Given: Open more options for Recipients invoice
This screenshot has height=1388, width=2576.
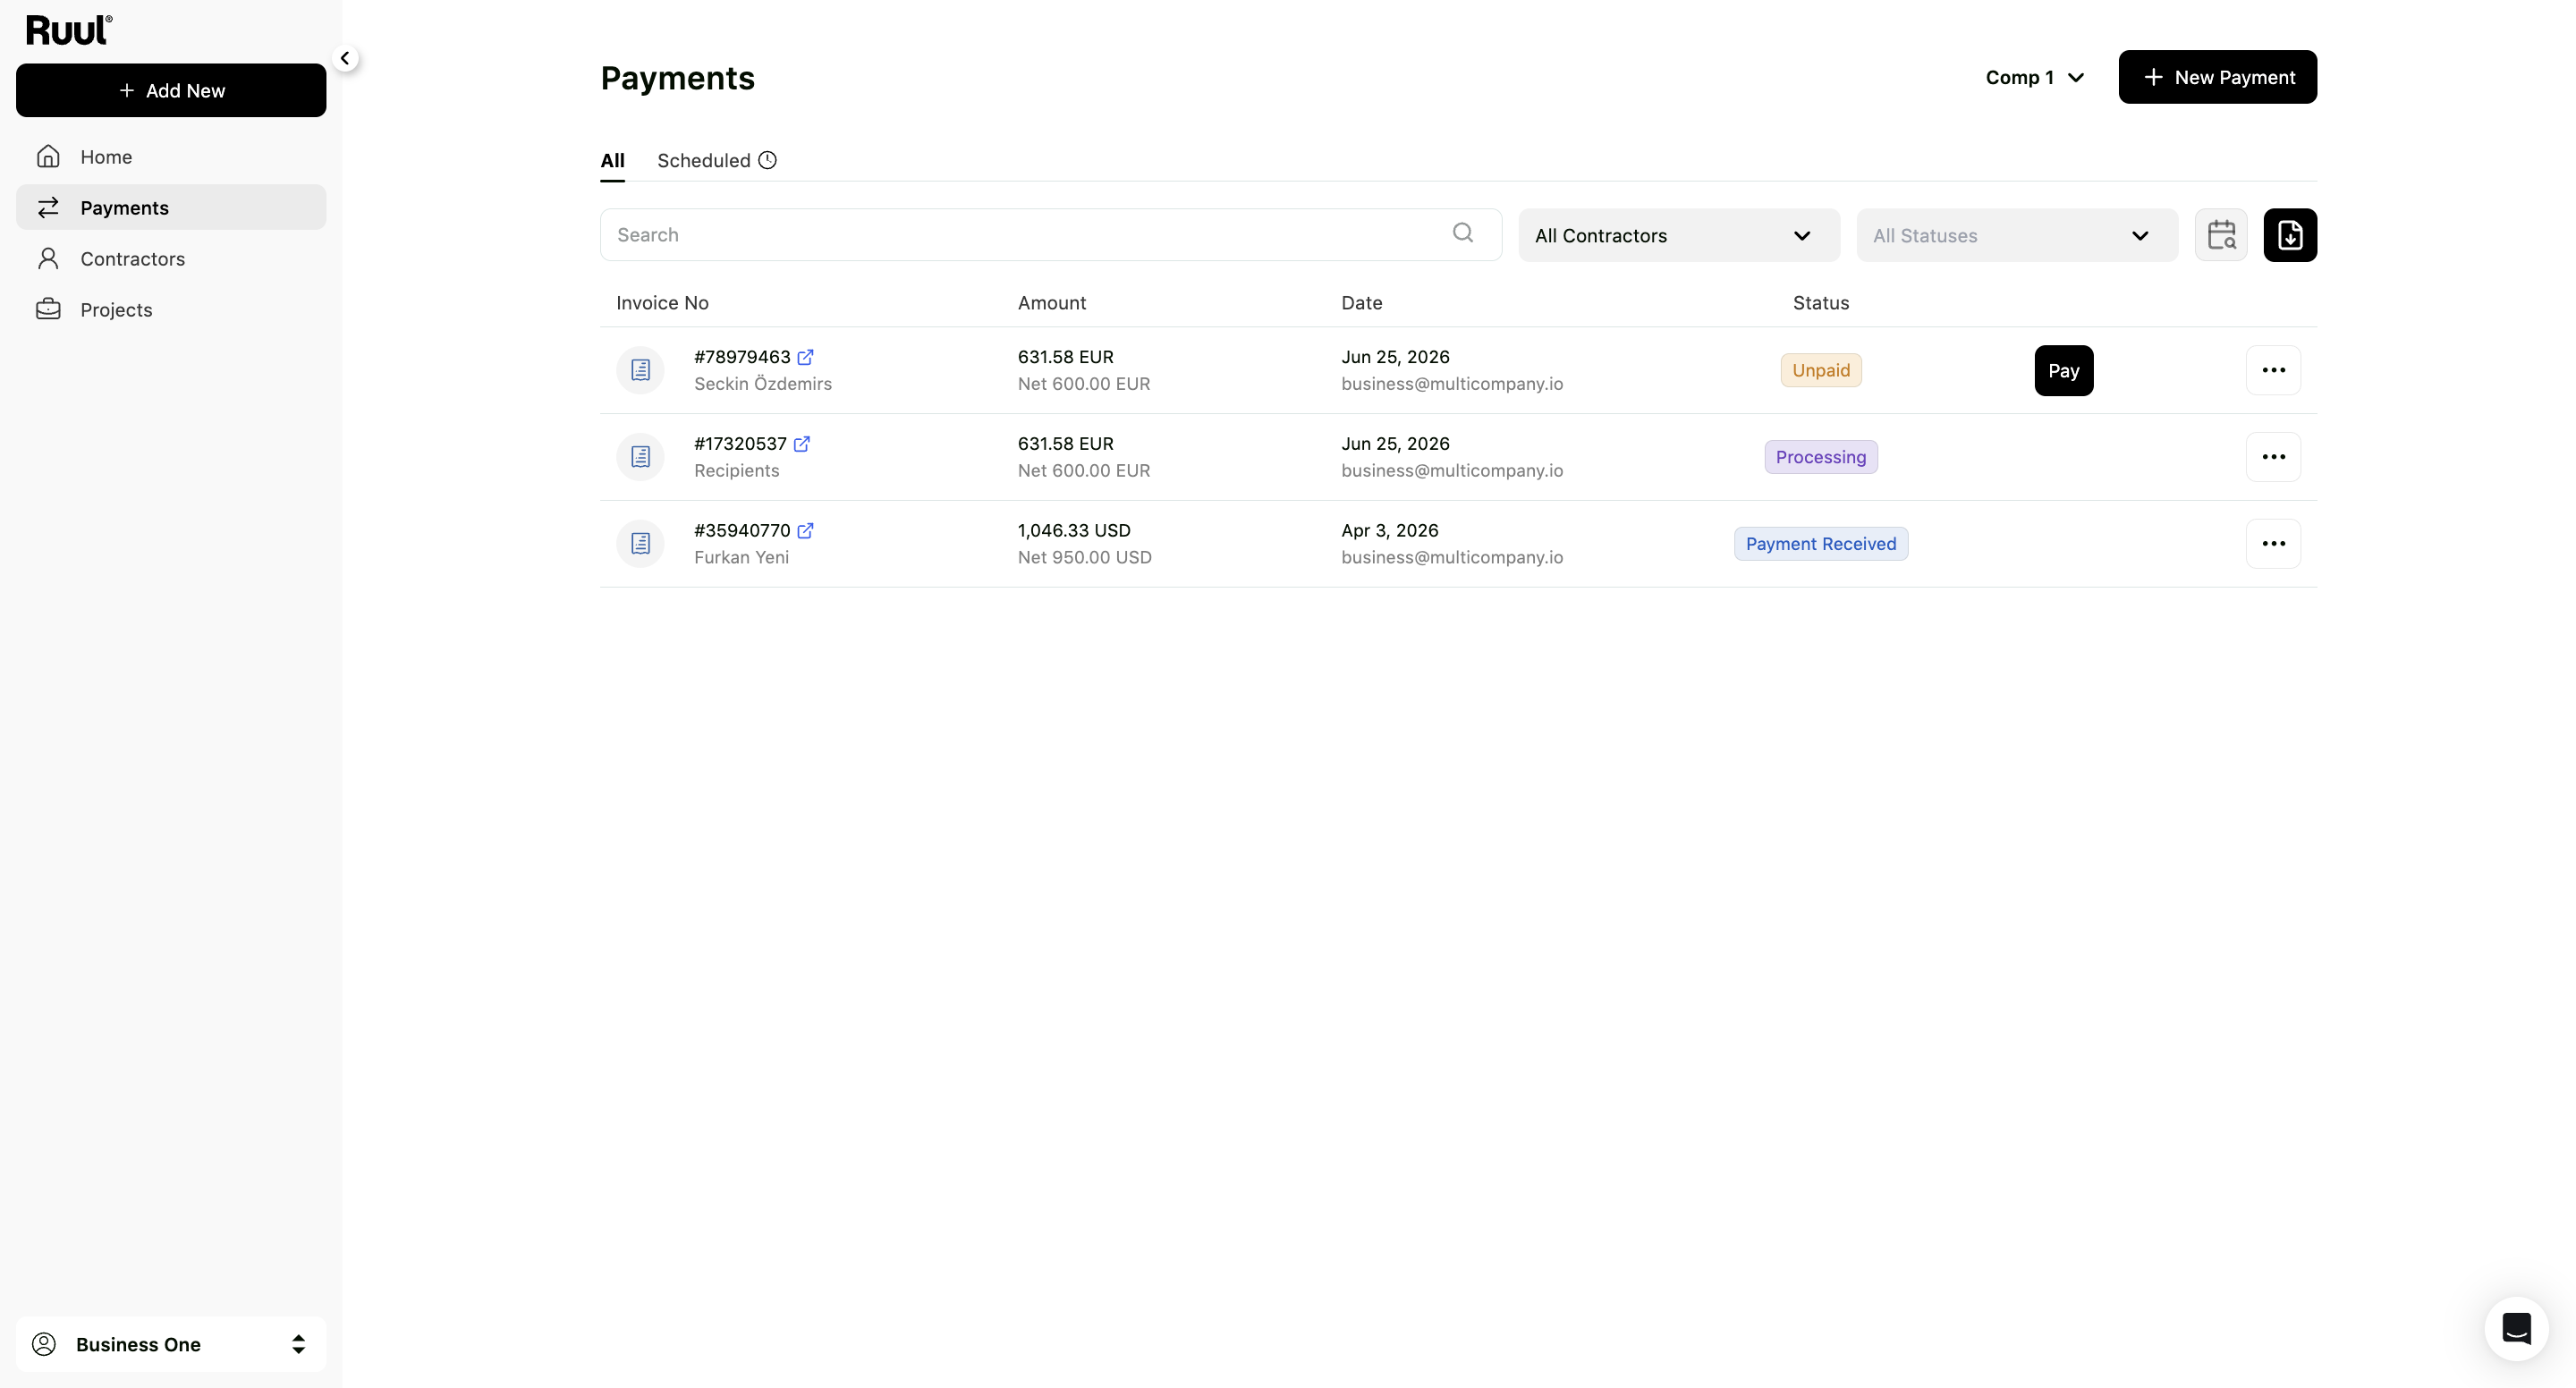Looking at the screenshot, I should click(x=2273, y=457).
